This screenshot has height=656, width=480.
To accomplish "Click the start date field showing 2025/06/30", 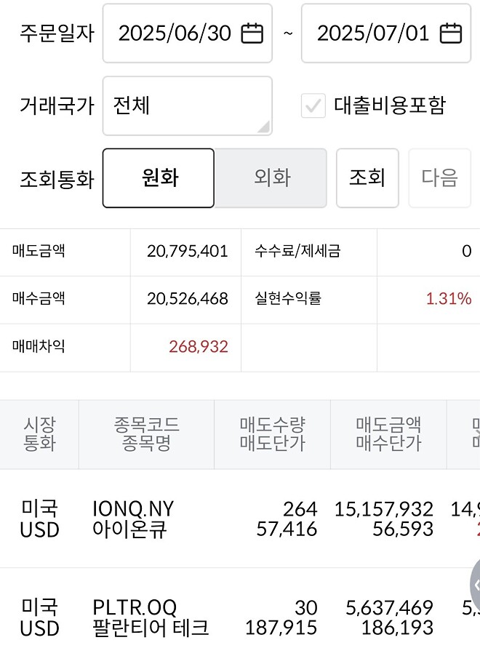I will (175, 33).
